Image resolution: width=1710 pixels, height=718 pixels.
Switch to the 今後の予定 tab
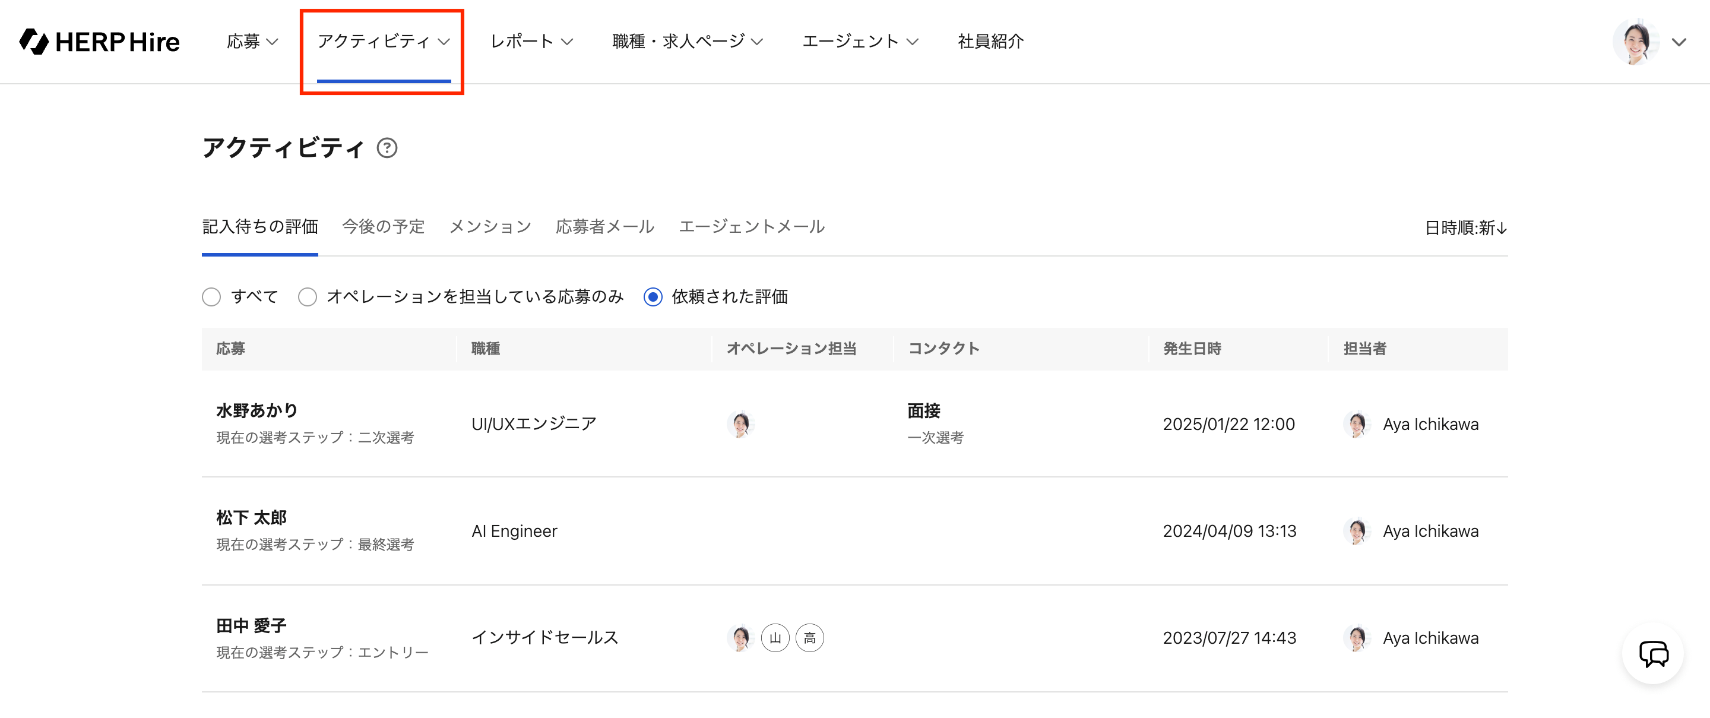(383, 226)
